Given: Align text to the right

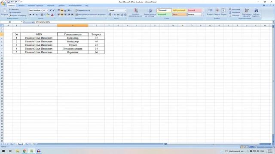Looking at the screenshot, I should click(x=65, y=15).
